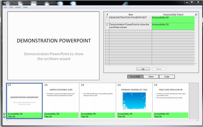
Task: Select slide thumbnail 1/5
Action: pyautogui.click(x=24, y=101)
